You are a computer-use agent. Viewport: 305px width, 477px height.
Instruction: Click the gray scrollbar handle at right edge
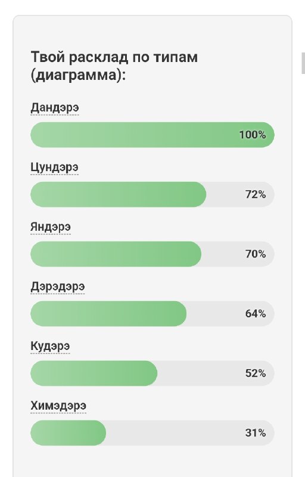303,63
